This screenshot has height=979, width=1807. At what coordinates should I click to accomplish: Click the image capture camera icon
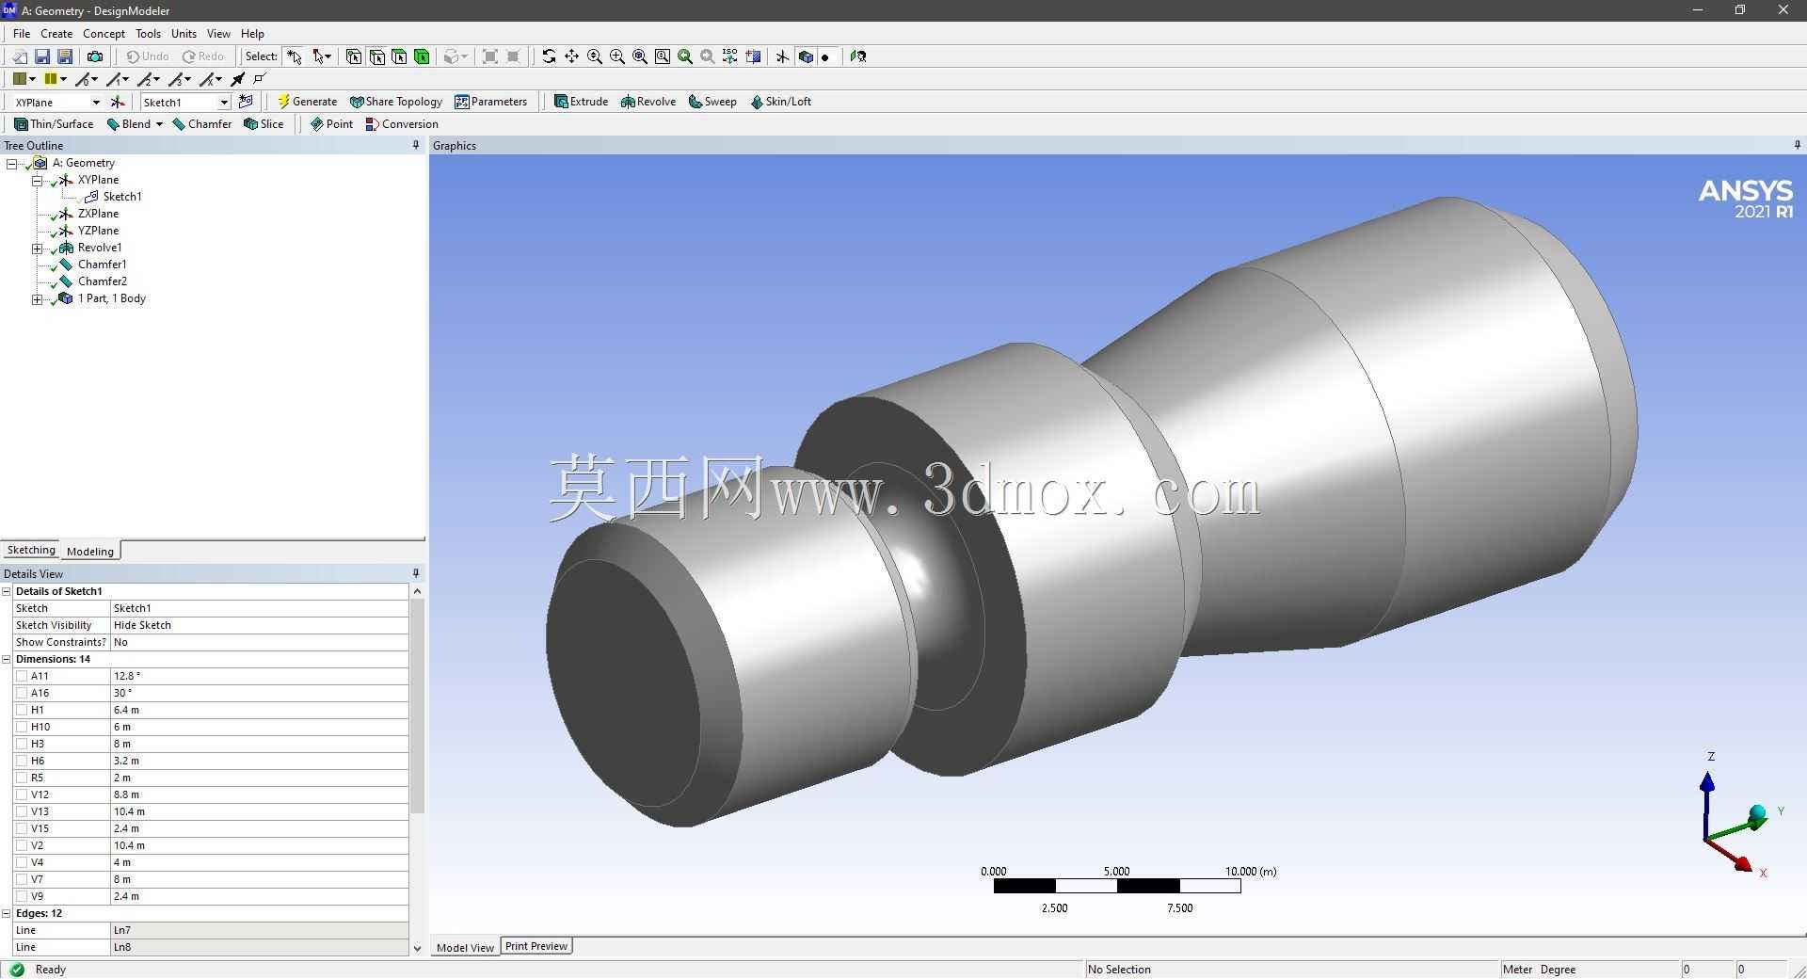94,56
